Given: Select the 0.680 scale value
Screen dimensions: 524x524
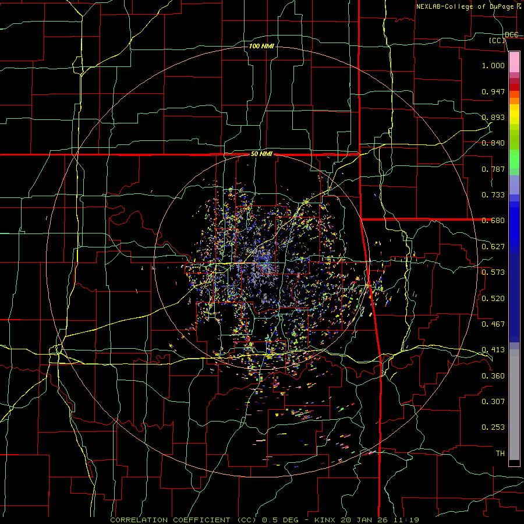Looking at the screenshot, I should click(x=493, y=221).
